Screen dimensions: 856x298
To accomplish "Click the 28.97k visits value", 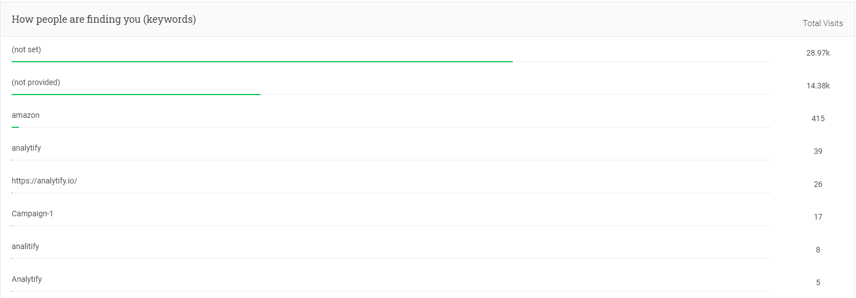I will [x=818, y=53].
